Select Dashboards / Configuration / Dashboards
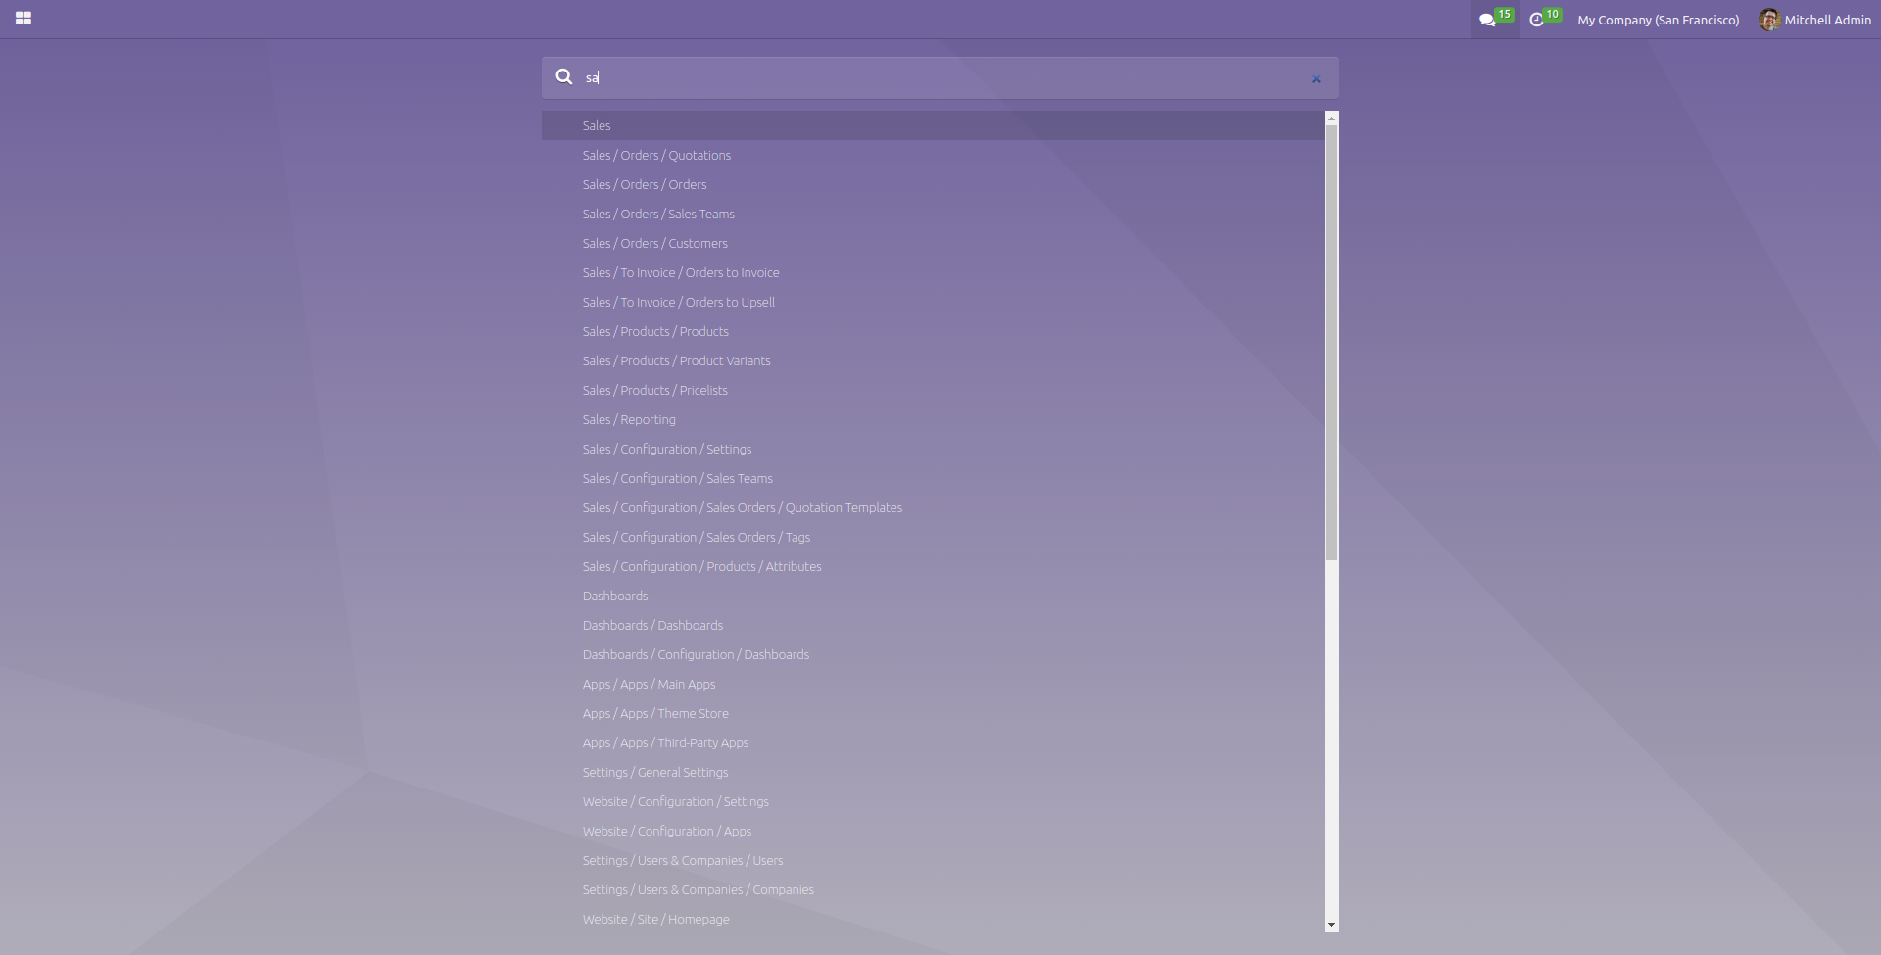This screenshot has height=955, width=1881. pyautogui.click(x=696, y=654)
